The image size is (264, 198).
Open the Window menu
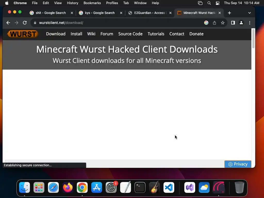[x=140, y=3]
